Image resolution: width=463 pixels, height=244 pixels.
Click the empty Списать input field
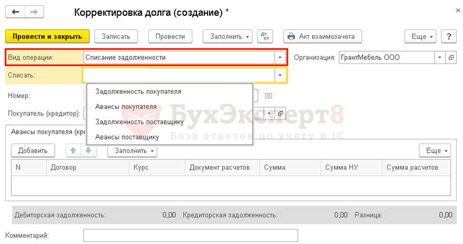tap(179, 75)
